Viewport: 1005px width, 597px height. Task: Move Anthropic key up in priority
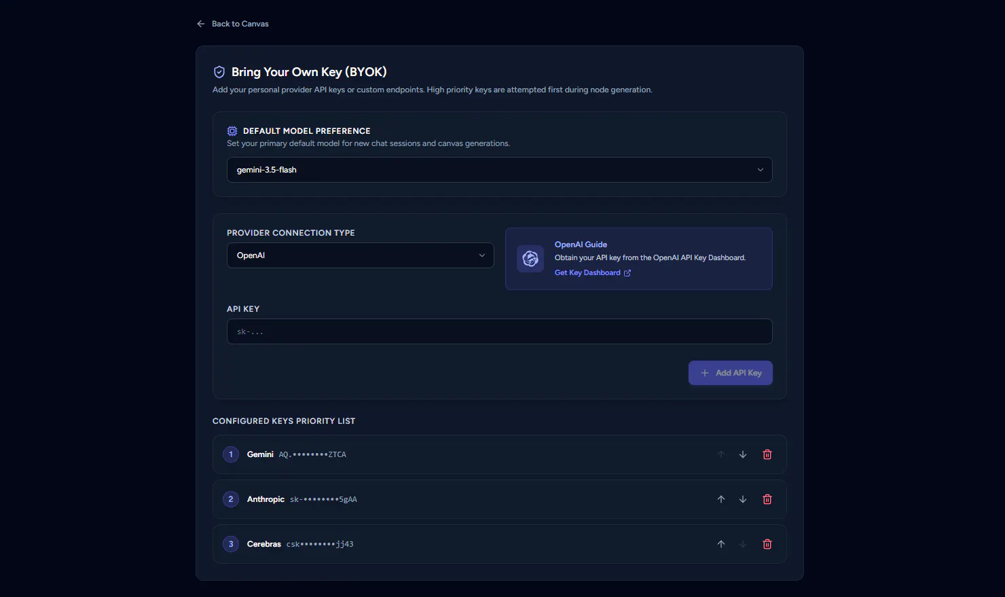721,499
